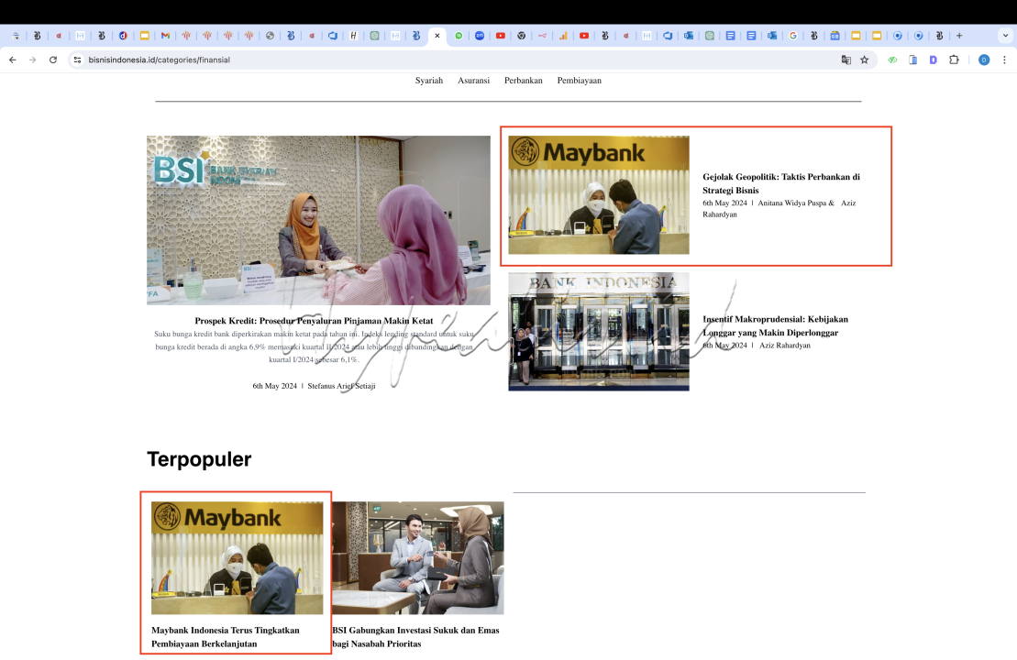Select the very first browser tab
This screenshot has height=660, width=1017.
pyautogui.click(x=16, y=36)
